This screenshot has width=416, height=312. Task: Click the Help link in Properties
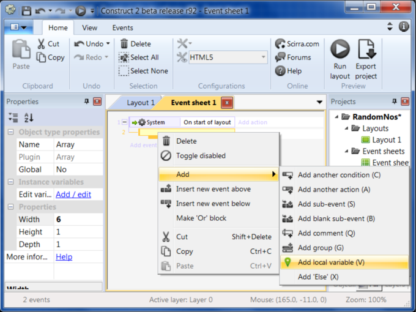pyautogui.click(x=64, y=257)
